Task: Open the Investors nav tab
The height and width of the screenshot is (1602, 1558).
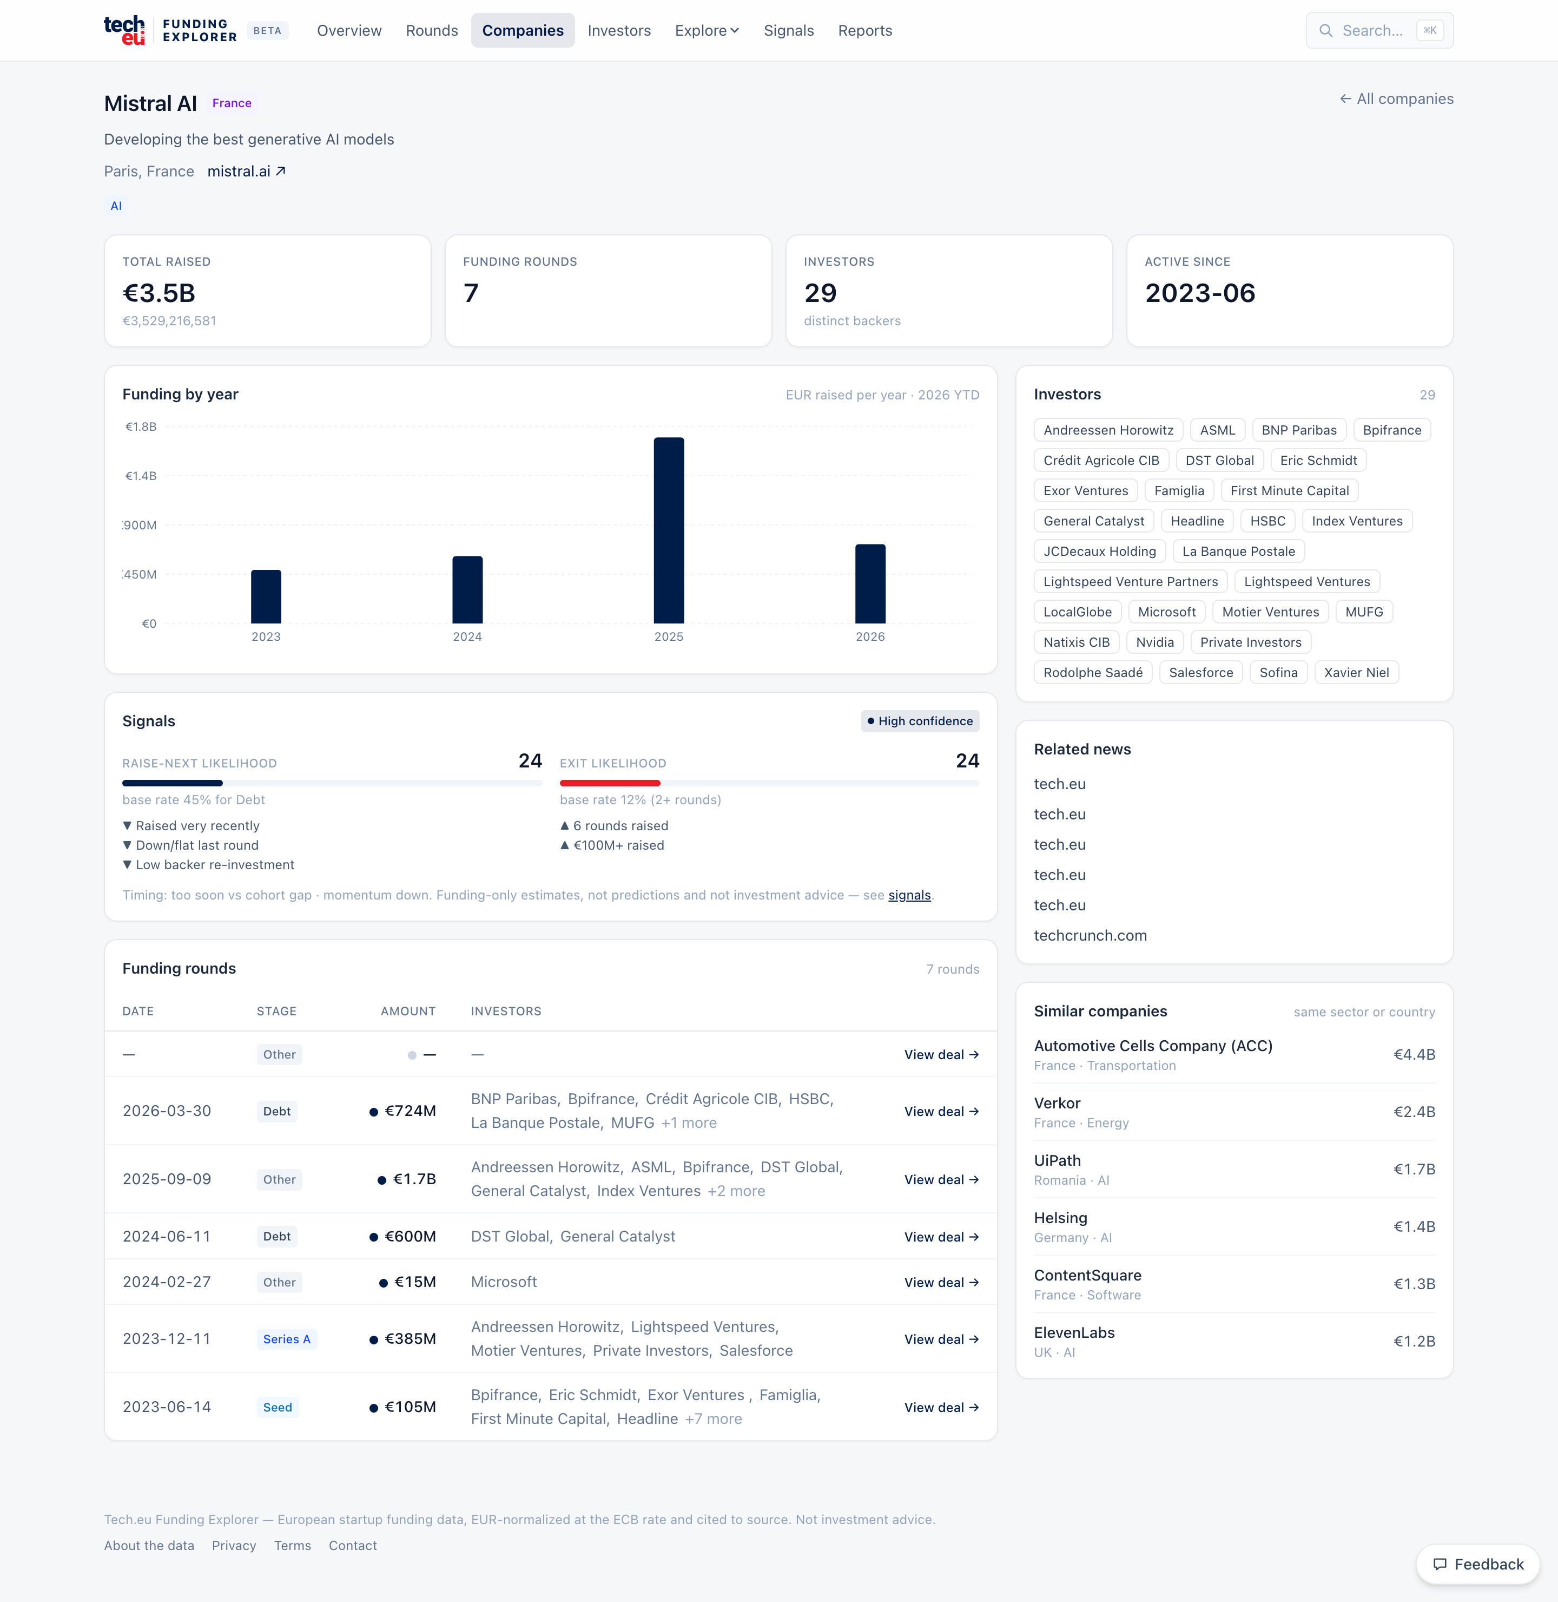Action: click(619, 30)
